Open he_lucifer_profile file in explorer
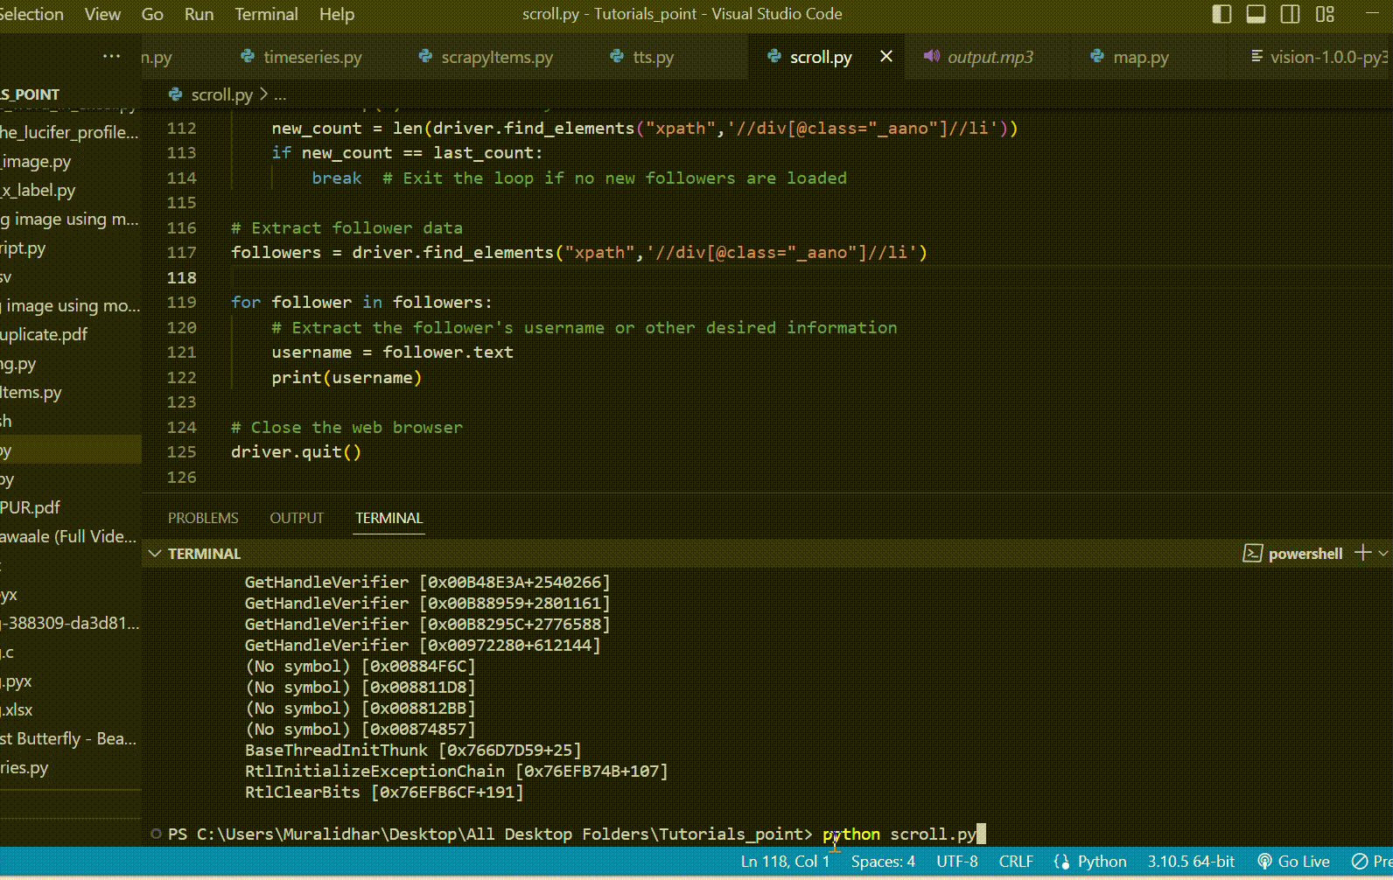Screen dimensions: 1393x880 click(x=69, y=132)
